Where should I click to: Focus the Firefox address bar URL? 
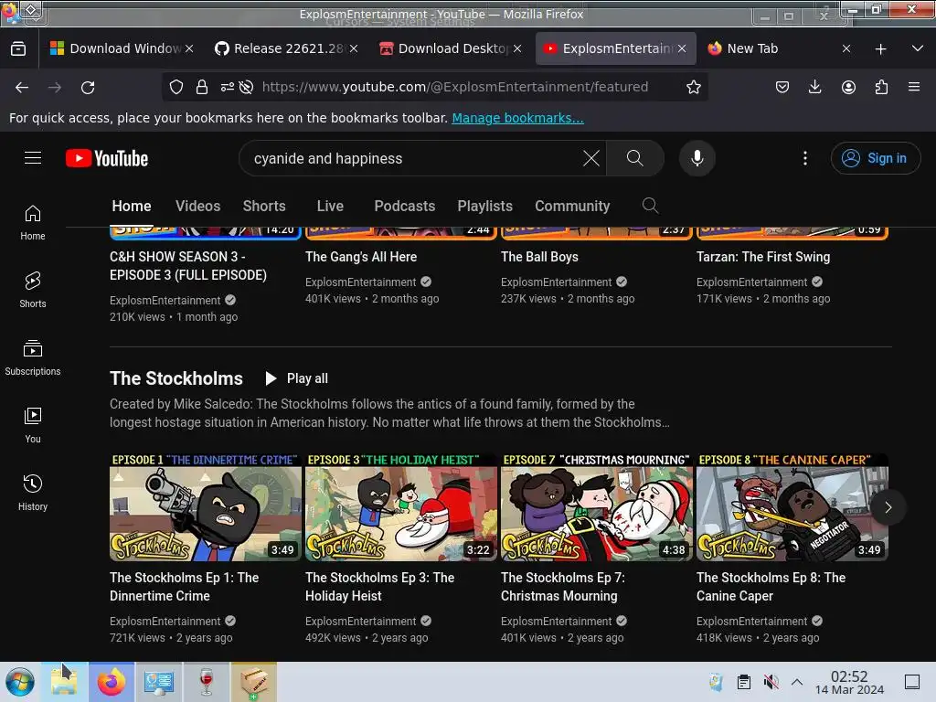pyautogui.click(x=455, y=87)
